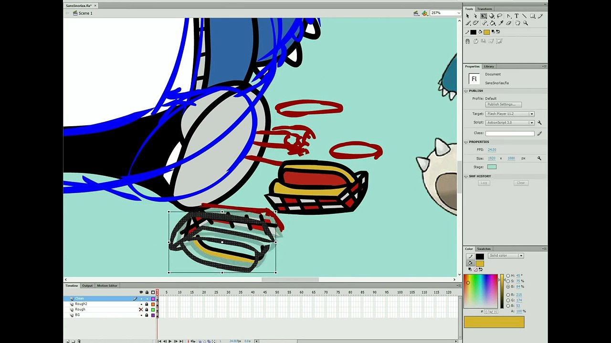Select the Line tool
Screen dimensions: 611x343
tap(525, 16)
